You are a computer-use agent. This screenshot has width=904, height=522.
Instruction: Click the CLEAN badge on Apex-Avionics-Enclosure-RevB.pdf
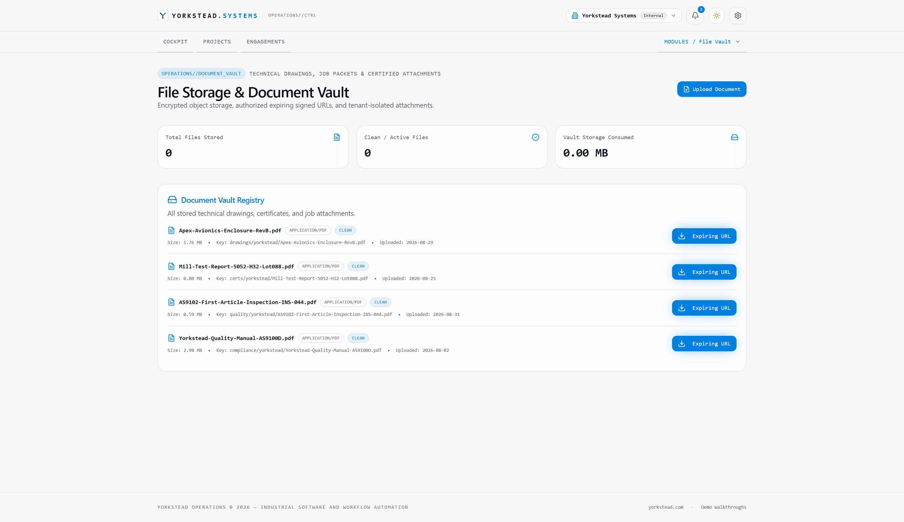tap(345, 230)
